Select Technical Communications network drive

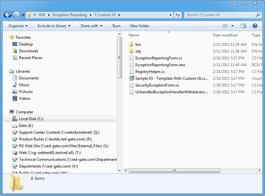coord(68,160)
